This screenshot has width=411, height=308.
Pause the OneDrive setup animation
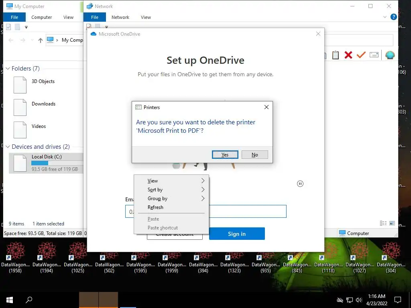pyautogui.click(x=300, y=184)
